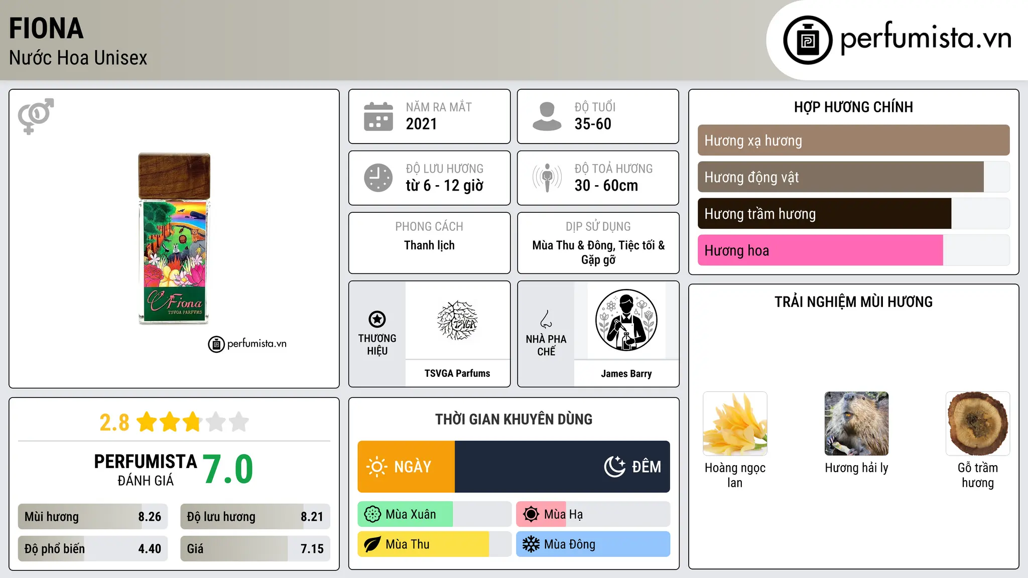Open the Fiona perfume bottle image
The height and width of the screenshot is (578, 1028).
pos(174,238)
